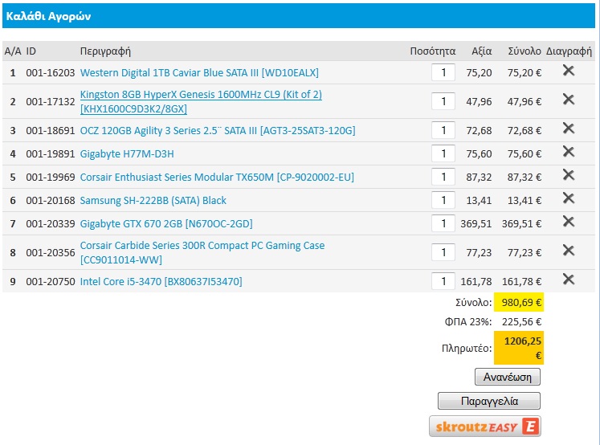Click row total 161,78 € for Intel i5

(x=521, y=282)
